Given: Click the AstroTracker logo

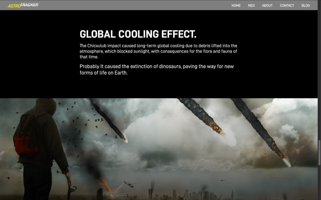Looking at the screenshot, I should point(23,5).
